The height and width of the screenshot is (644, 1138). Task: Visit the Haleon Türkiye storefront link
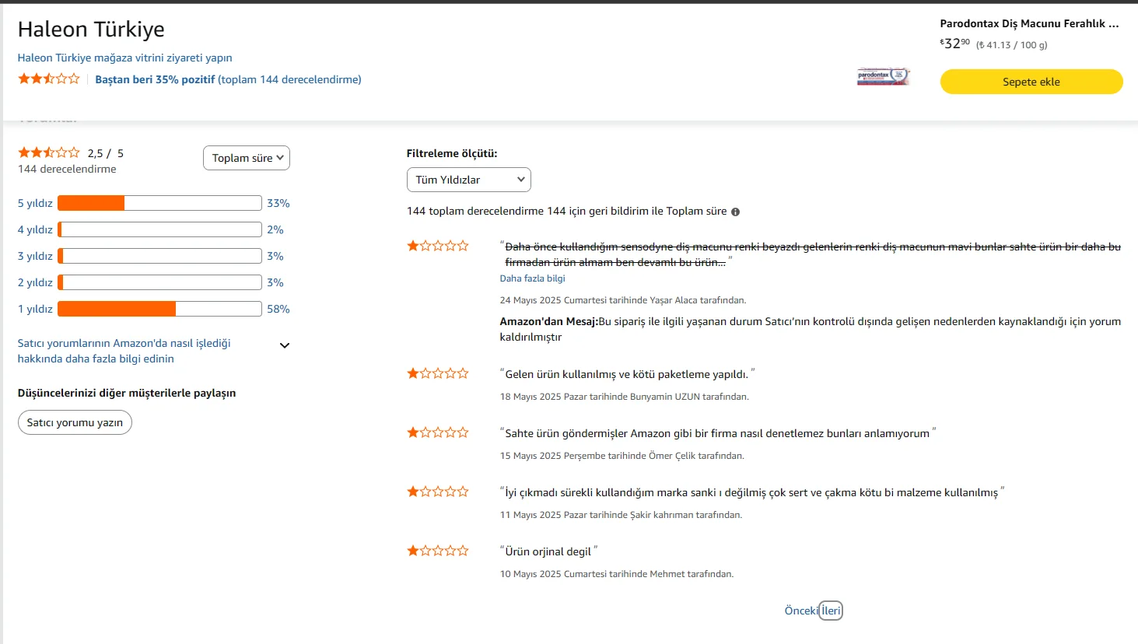coord(125,58)
